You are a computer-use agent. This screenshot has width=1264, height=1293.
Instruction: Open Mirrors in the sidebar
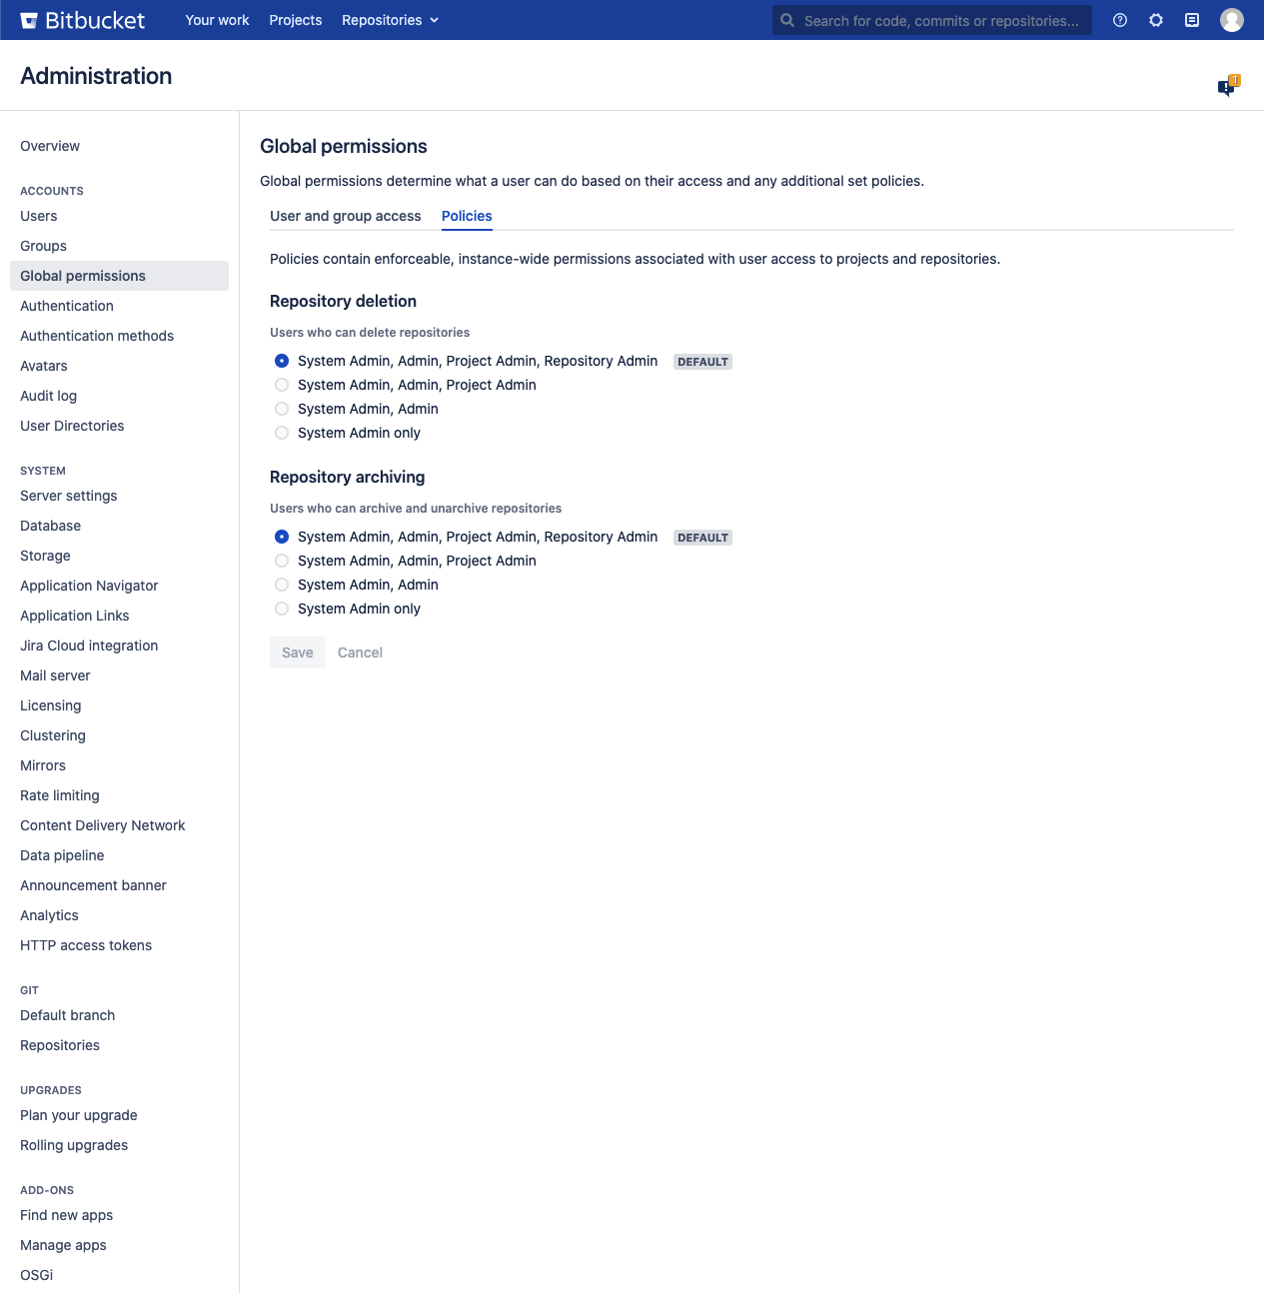pyautogui.click(x=43, y=765)
